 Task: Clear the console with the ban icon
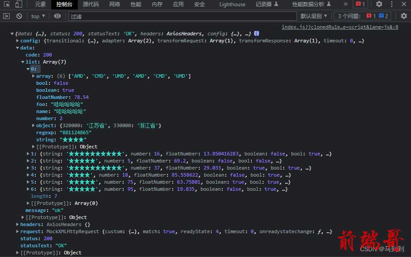pyautogui.click(x=19, y=16)
